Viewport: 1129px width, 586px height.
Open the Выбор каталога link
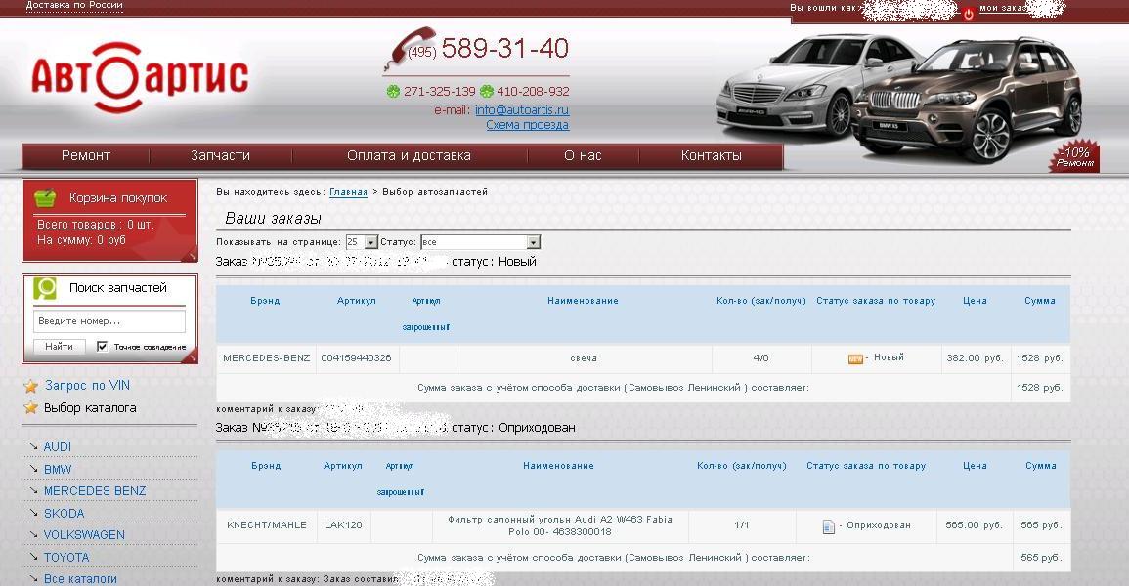(x=90, y=407)
